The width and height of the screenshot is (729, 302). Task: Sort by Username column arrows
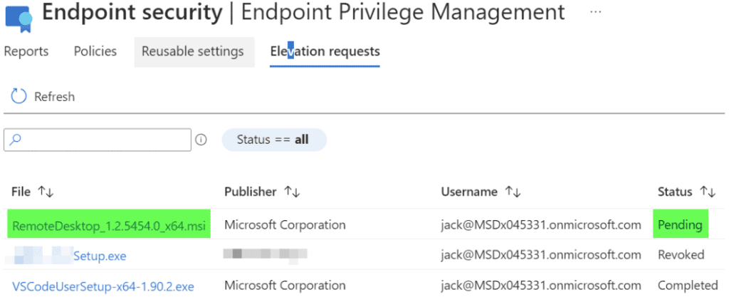513,192
